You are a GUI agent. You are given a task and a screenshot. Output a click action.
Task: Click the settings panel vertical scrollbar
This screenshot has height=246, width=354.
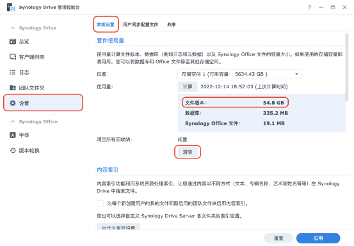click(x=347, y=67)
